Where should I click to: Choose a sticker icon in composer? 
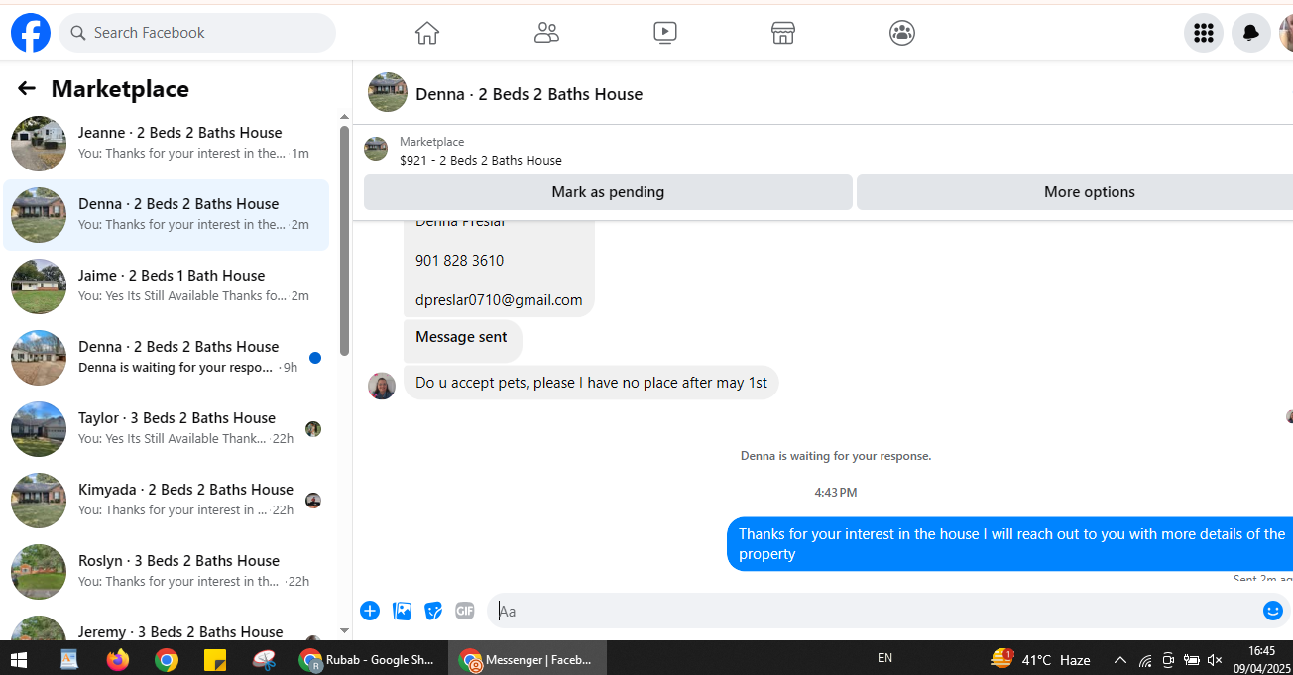tap(433, 611)
